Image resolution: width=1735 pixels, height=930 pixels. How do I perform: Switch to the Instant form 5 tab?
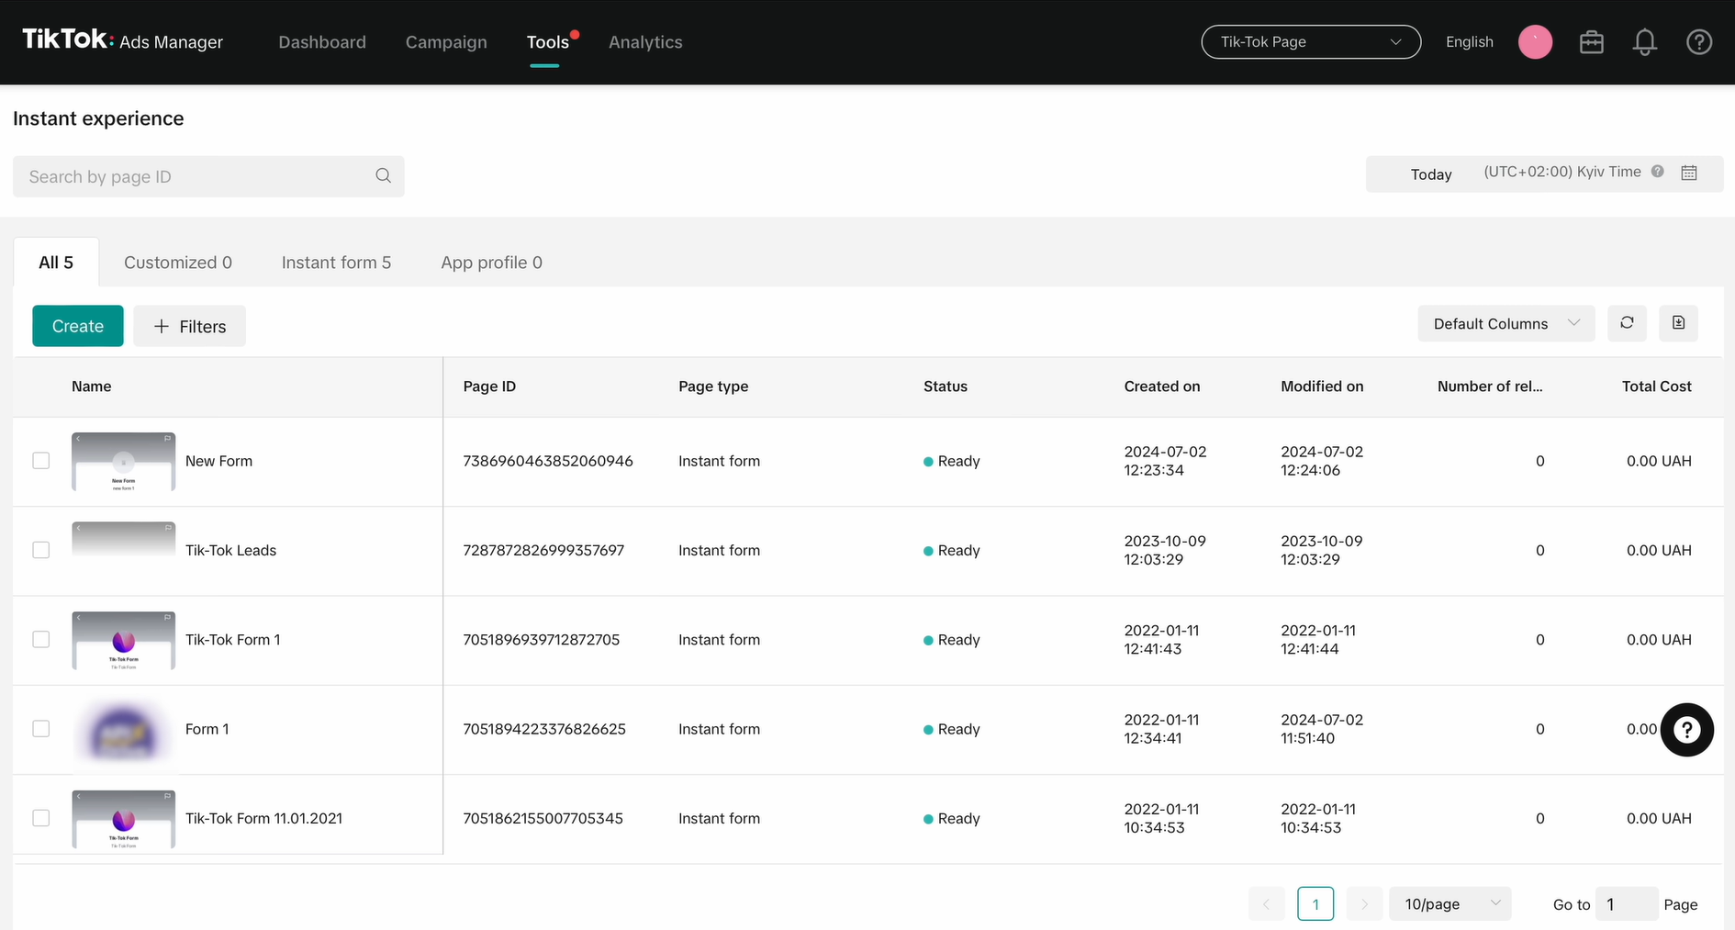click(336, 263)
